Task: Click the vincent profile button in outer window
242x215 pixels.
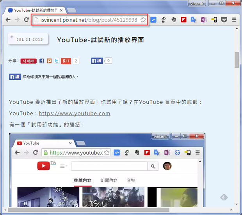Action: pyautogui.click(x=197, y=3)
